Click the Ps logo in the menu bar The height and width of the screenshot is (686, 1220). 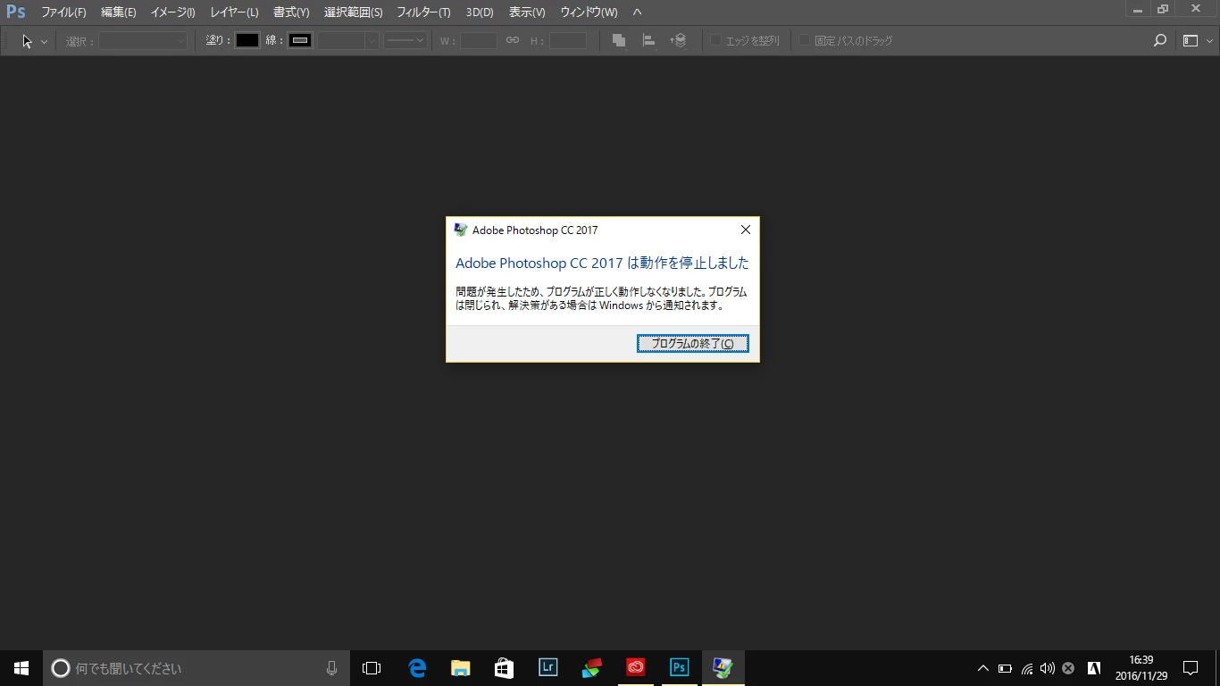16,13
